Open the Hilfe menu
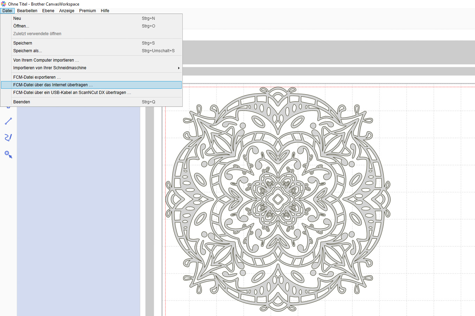 tap(105, 11)
